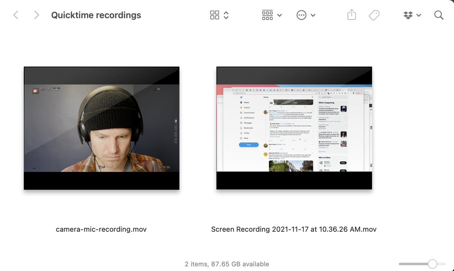454x271 pixels.
Task: Click the '2 items, 87.65 GB available' status text
Action: (227, 264)
